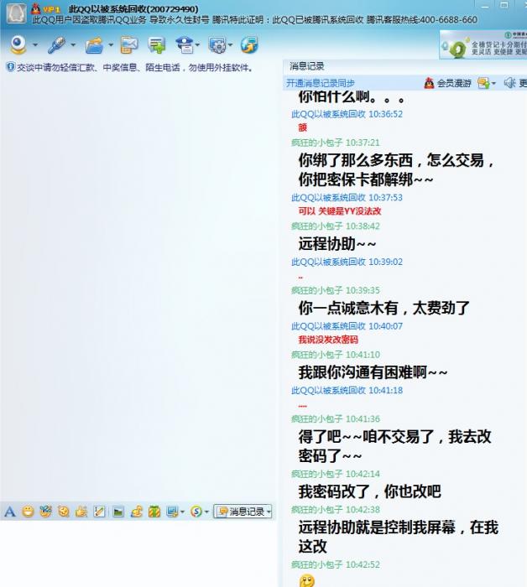Click the send file folder icon
The width and height of the screenshot is (527, 587).
[94, 45]
